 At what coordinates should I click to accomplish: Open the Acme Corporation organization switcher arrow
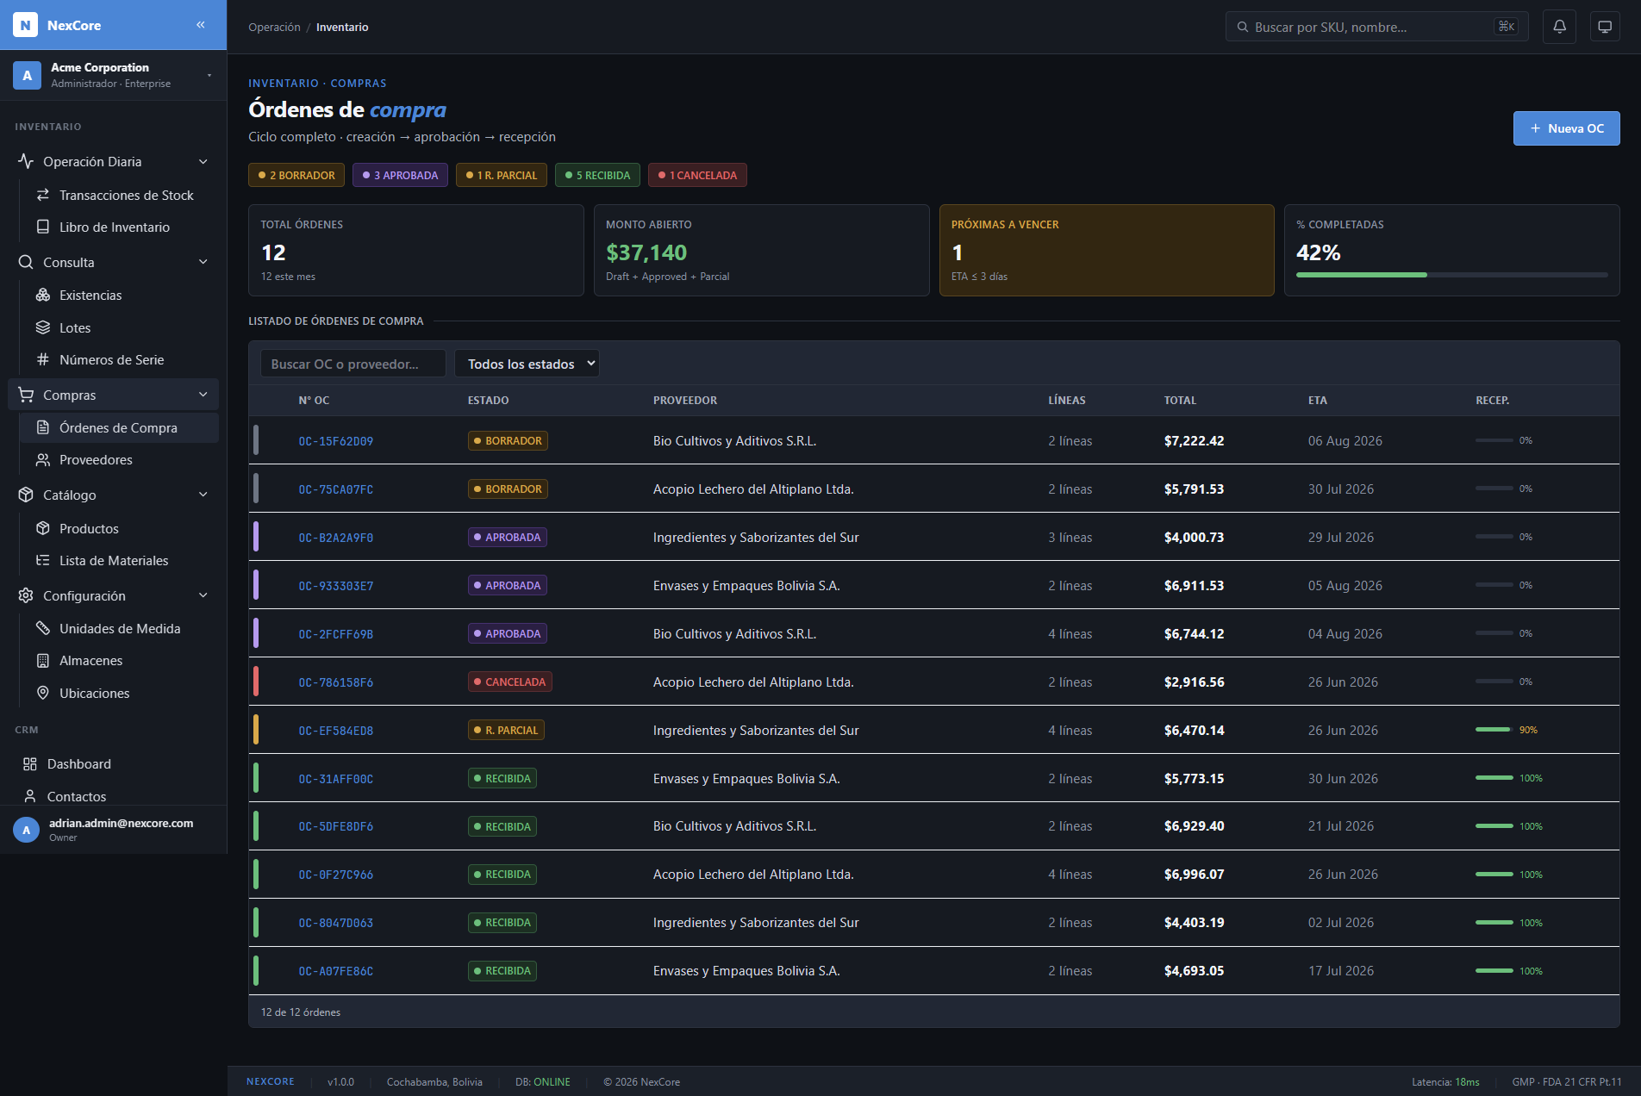[x=209, y=75]
